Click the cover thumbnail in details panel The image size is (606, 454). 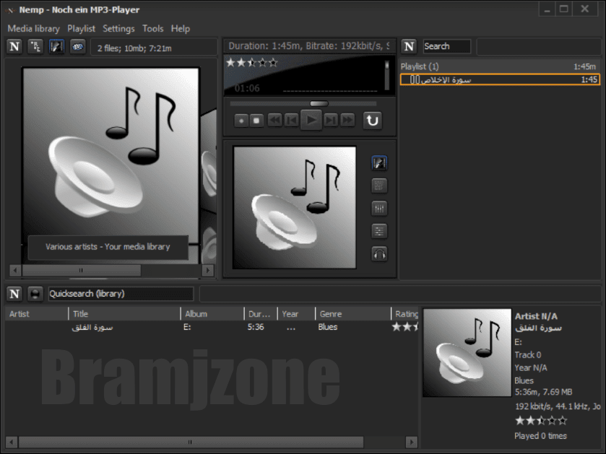(467, 352)
